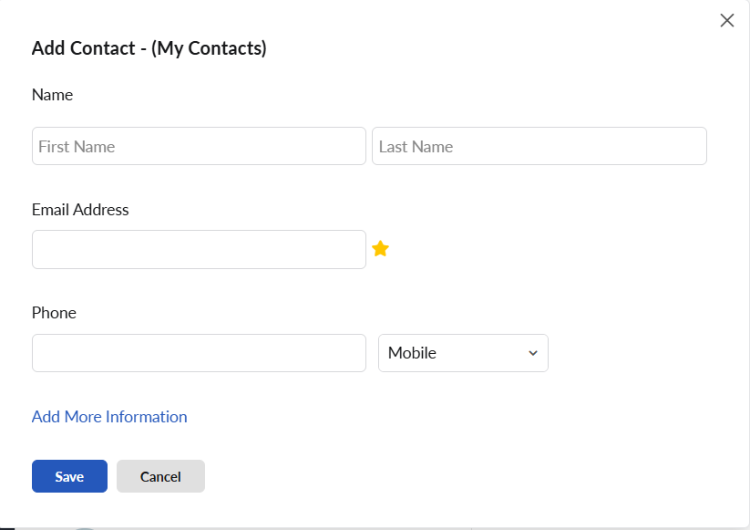Expand phone type options showing Mobile
The width and height of the screenshot is (750, 530).
tap(463, 353)
